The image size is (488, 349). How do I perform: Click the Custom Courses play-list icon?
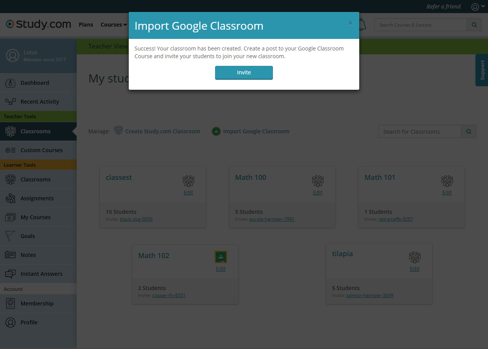point(10,150)
